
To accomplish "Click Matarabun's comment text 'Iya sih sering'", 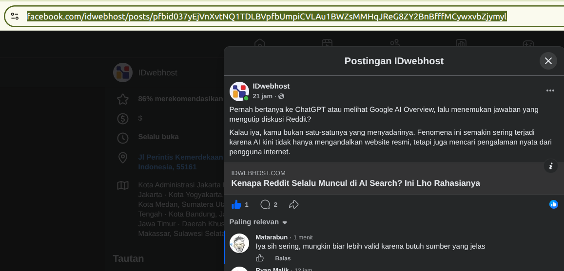I will coord(370,246).
